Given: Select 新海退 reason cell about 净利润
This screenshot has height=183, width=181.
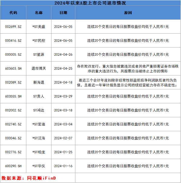Looking at the screenshot, I should (x=128, y=82).
